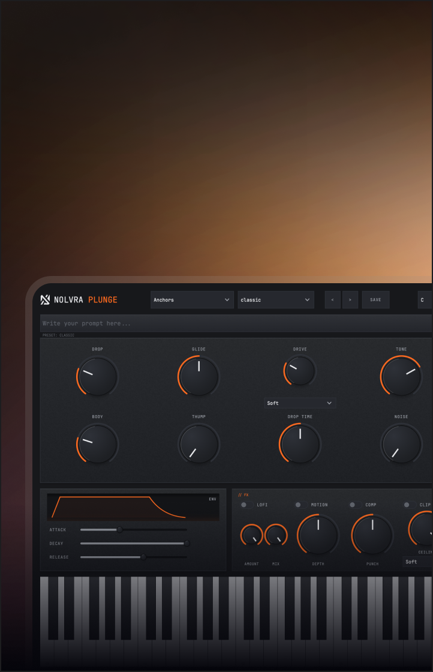Toggle the CLIP effect switch

[410, 505]
